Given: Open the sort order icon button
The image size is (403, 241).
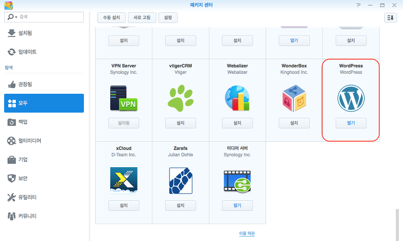Looking at the screenshot, I should coord(391,18).
